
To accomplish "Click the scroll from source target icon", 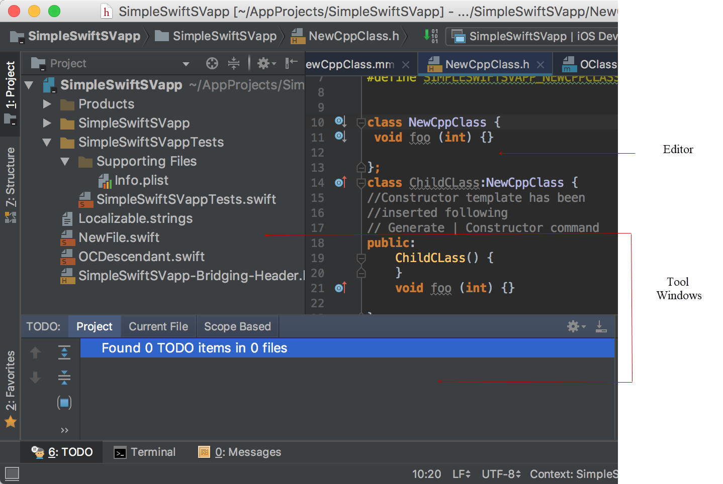I will [x=212, y=63].
